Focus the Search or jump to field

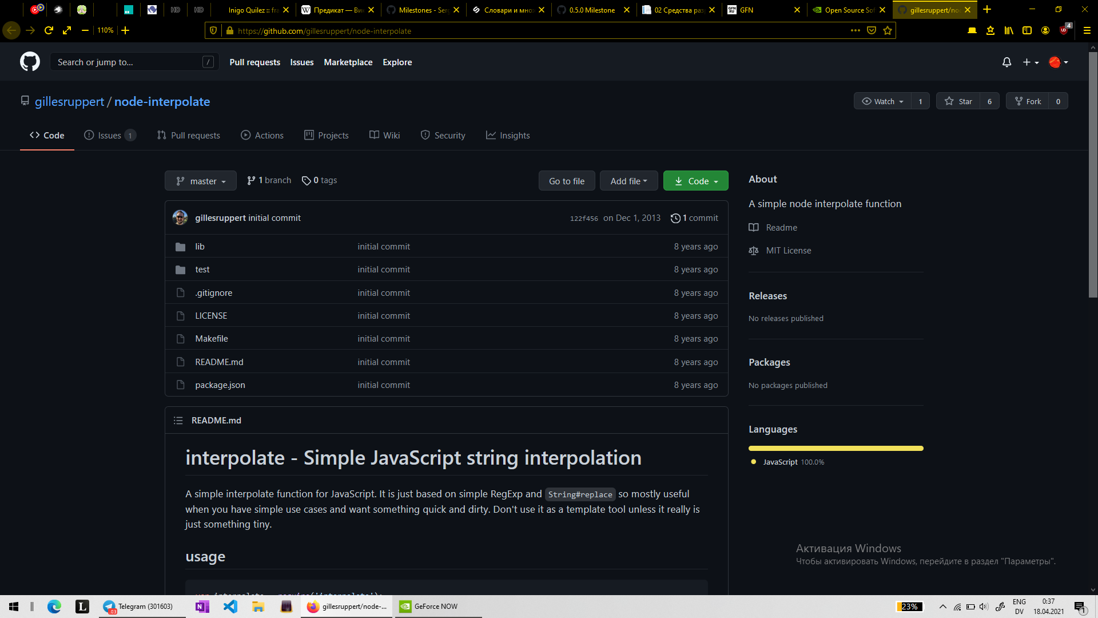(135, 62)
